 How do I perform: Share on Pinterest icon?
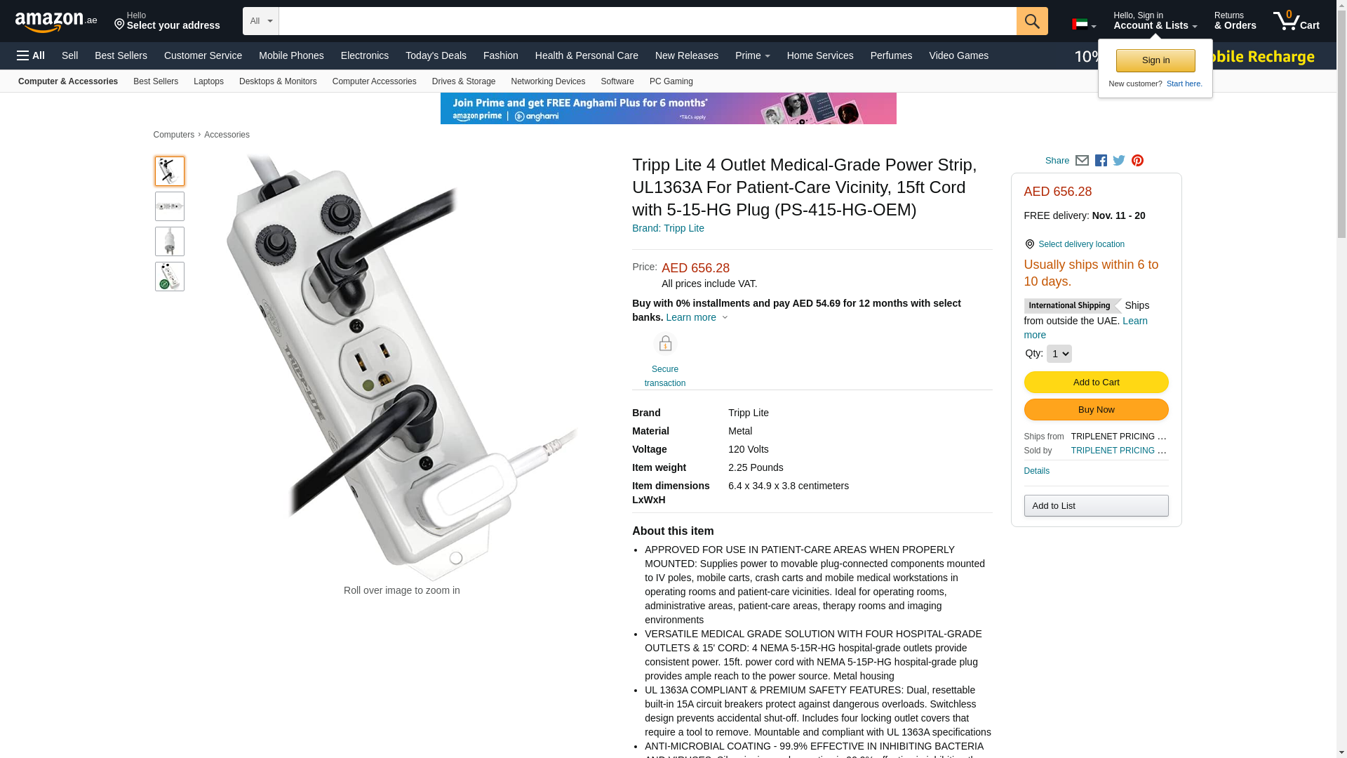coord(1137,161)
